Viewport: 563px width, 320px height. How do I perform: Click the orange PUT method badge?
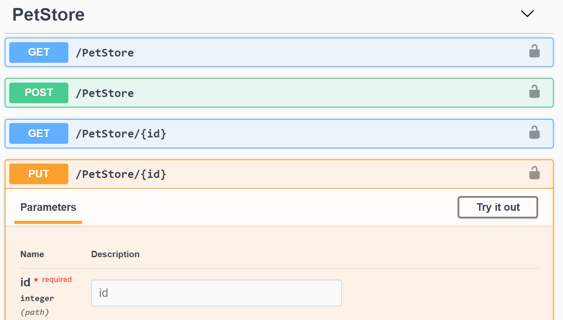point(39,174)
